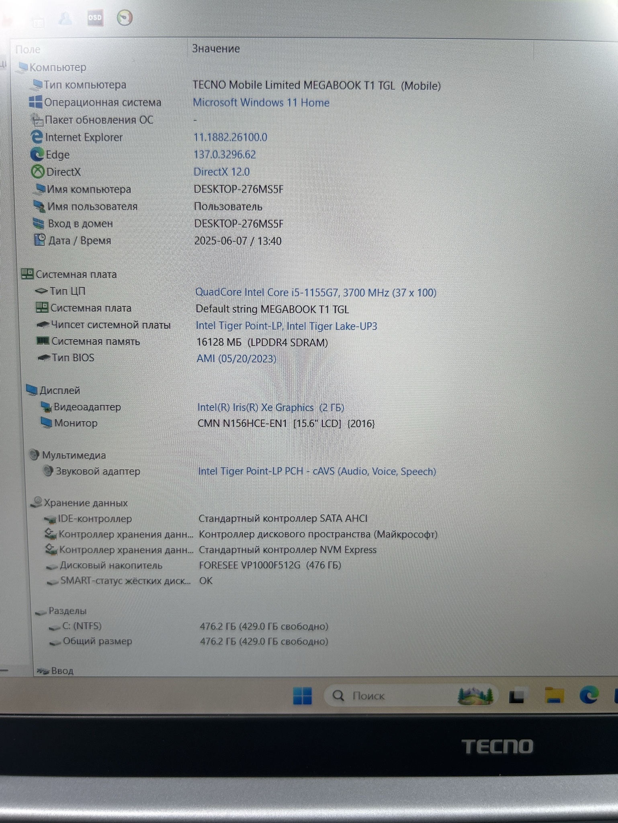The width and height of the screenshot is (618, 823).
Task: Select the Ввод section header
Action: [62, 671]
